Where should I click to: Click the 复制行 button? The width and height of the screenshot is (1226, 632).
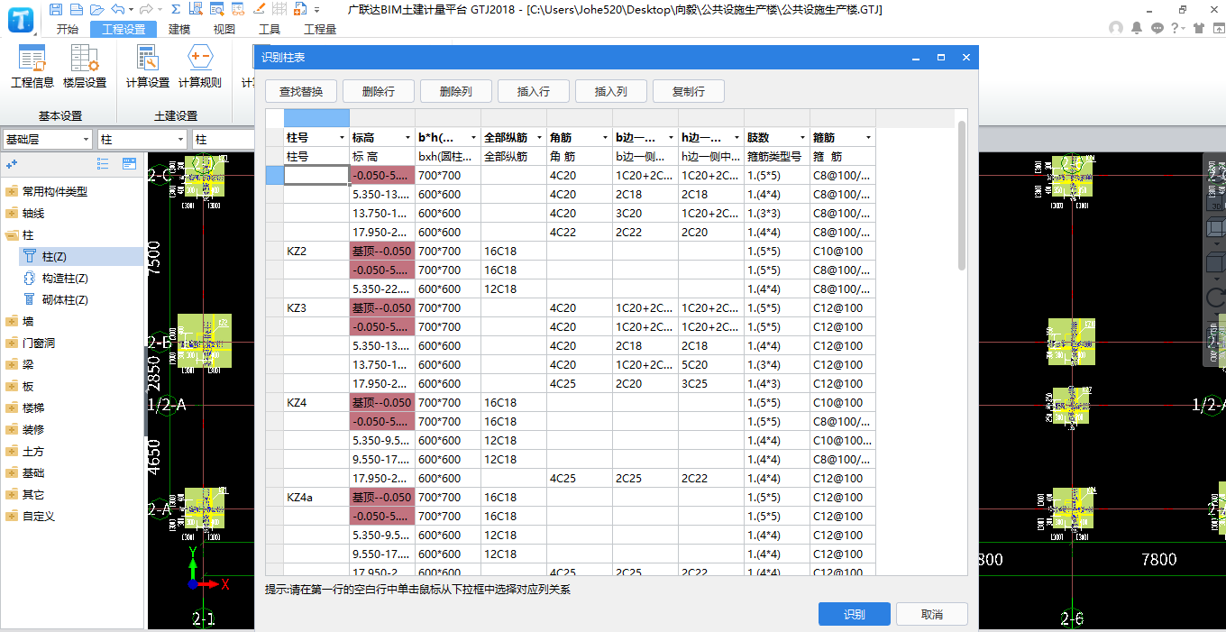[x=688, y=91]
